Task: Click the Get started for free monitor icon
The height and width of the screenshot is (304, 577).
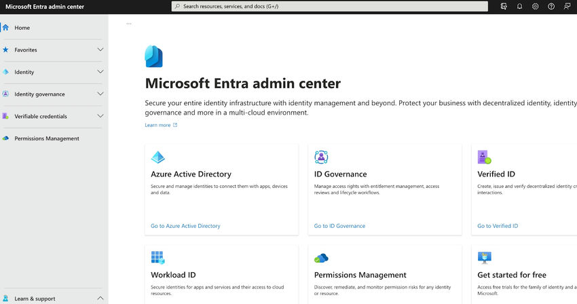Action: pyautogui.click(x=484, y=258)
